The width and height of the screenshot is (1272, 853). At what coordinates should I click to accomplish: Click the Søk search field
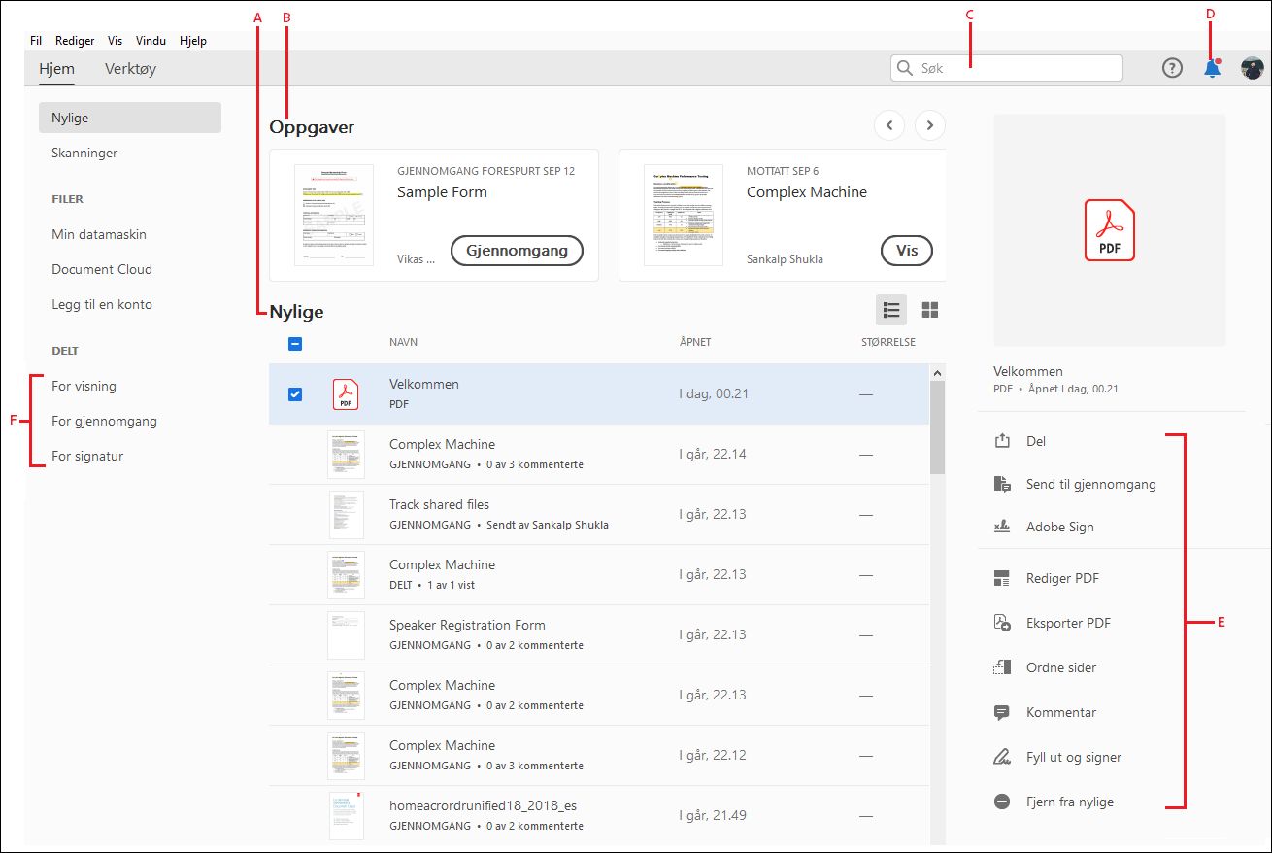tap(1006, 68)
